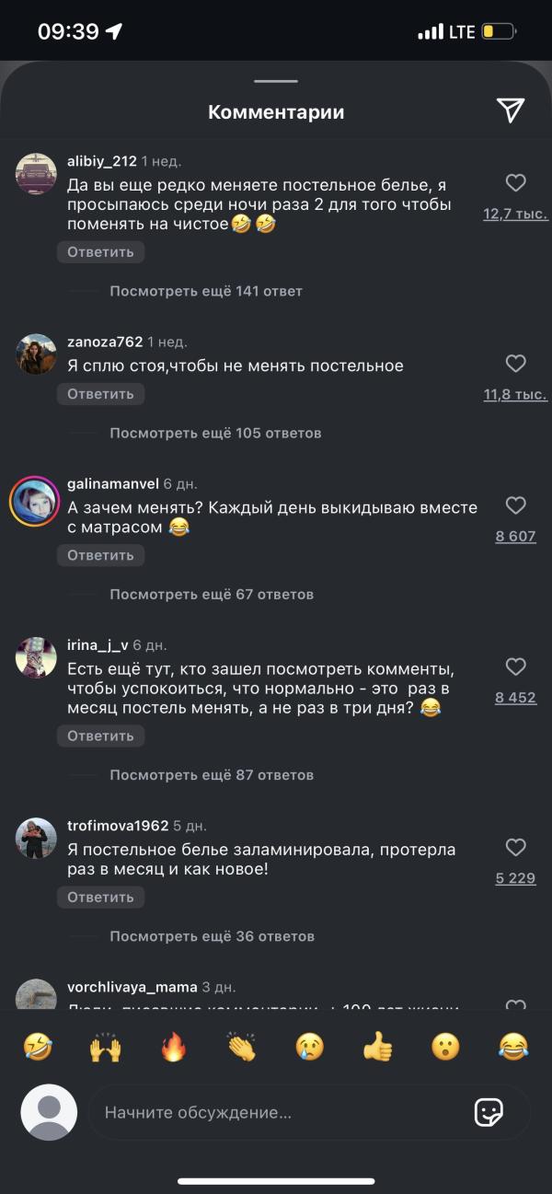Open the sticker/GIF picker in the comment field
Viewport: 552px width, 1194px height.
(489, 1112)
